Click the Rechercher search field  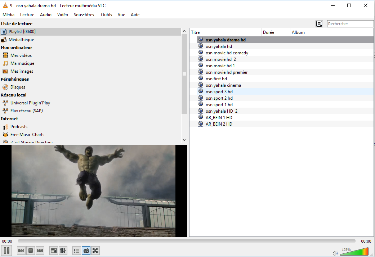(x=350, y=24)
